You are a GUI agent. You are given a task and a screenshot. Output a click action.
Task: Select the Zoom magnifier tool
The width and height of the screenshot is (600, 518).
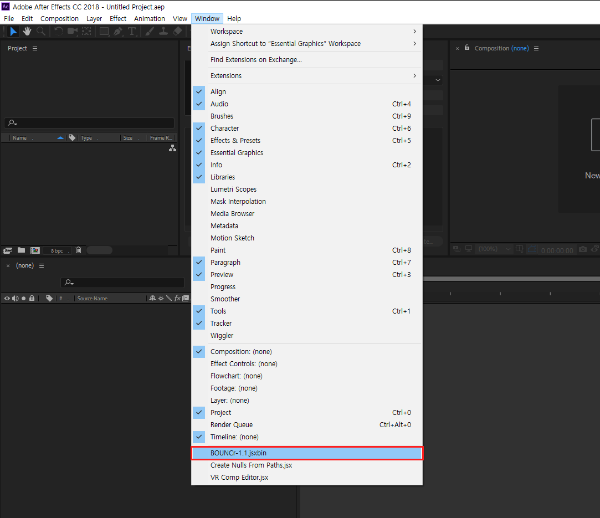click(40, 32)
